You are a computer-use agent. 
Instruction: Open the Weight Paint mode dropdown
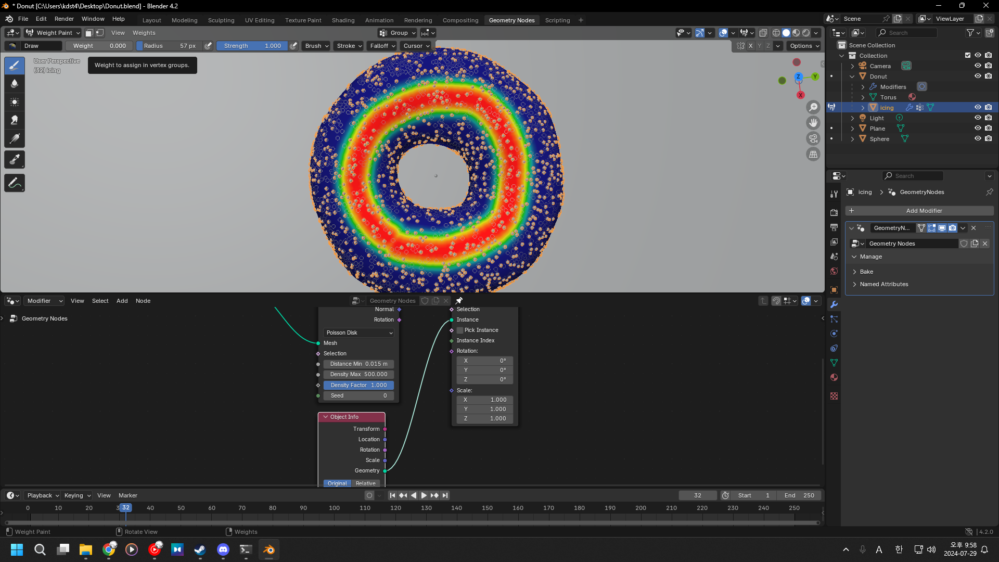coord(53,33)
